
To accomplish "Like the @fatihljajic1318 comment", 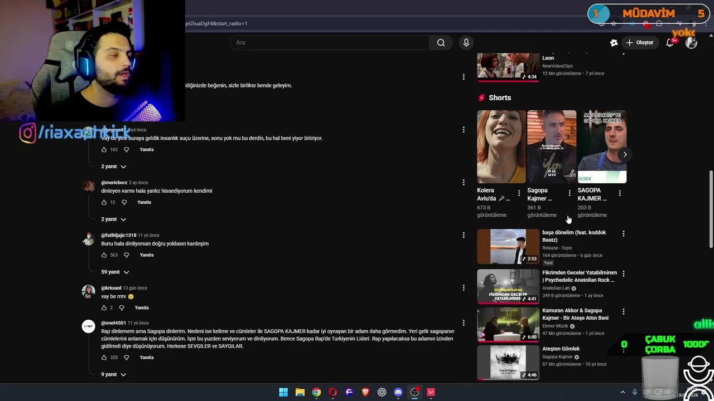I will tap(104, 255).
